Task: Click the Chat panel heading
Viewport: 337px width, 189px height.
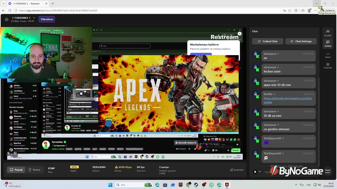Action: click(255, 31)
